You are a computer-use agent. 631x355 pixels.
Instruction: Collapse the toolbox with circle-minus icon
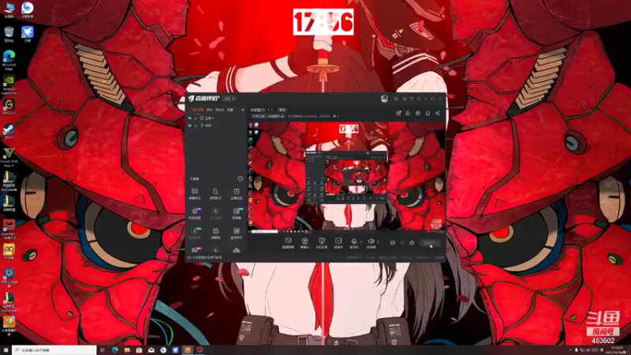241,179
